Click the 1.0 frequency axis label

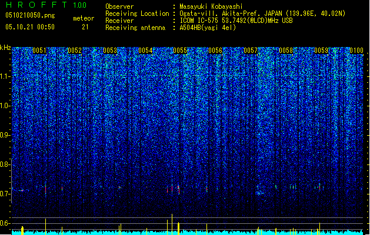(x=5, y=106)
